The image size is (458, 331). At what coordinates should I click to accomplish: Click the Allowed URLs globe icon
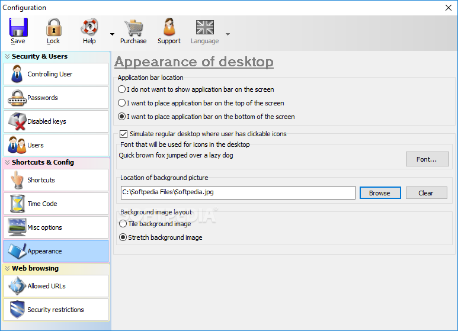click(17, 286)
